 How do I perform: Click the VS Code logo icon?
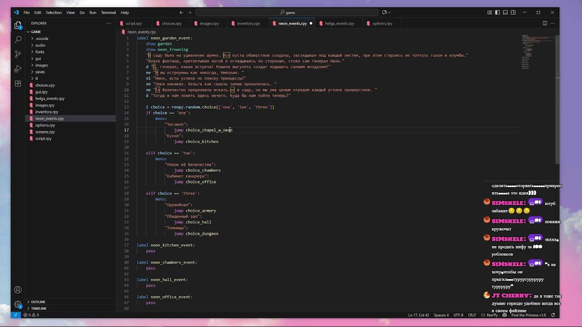tap(16, 12)
